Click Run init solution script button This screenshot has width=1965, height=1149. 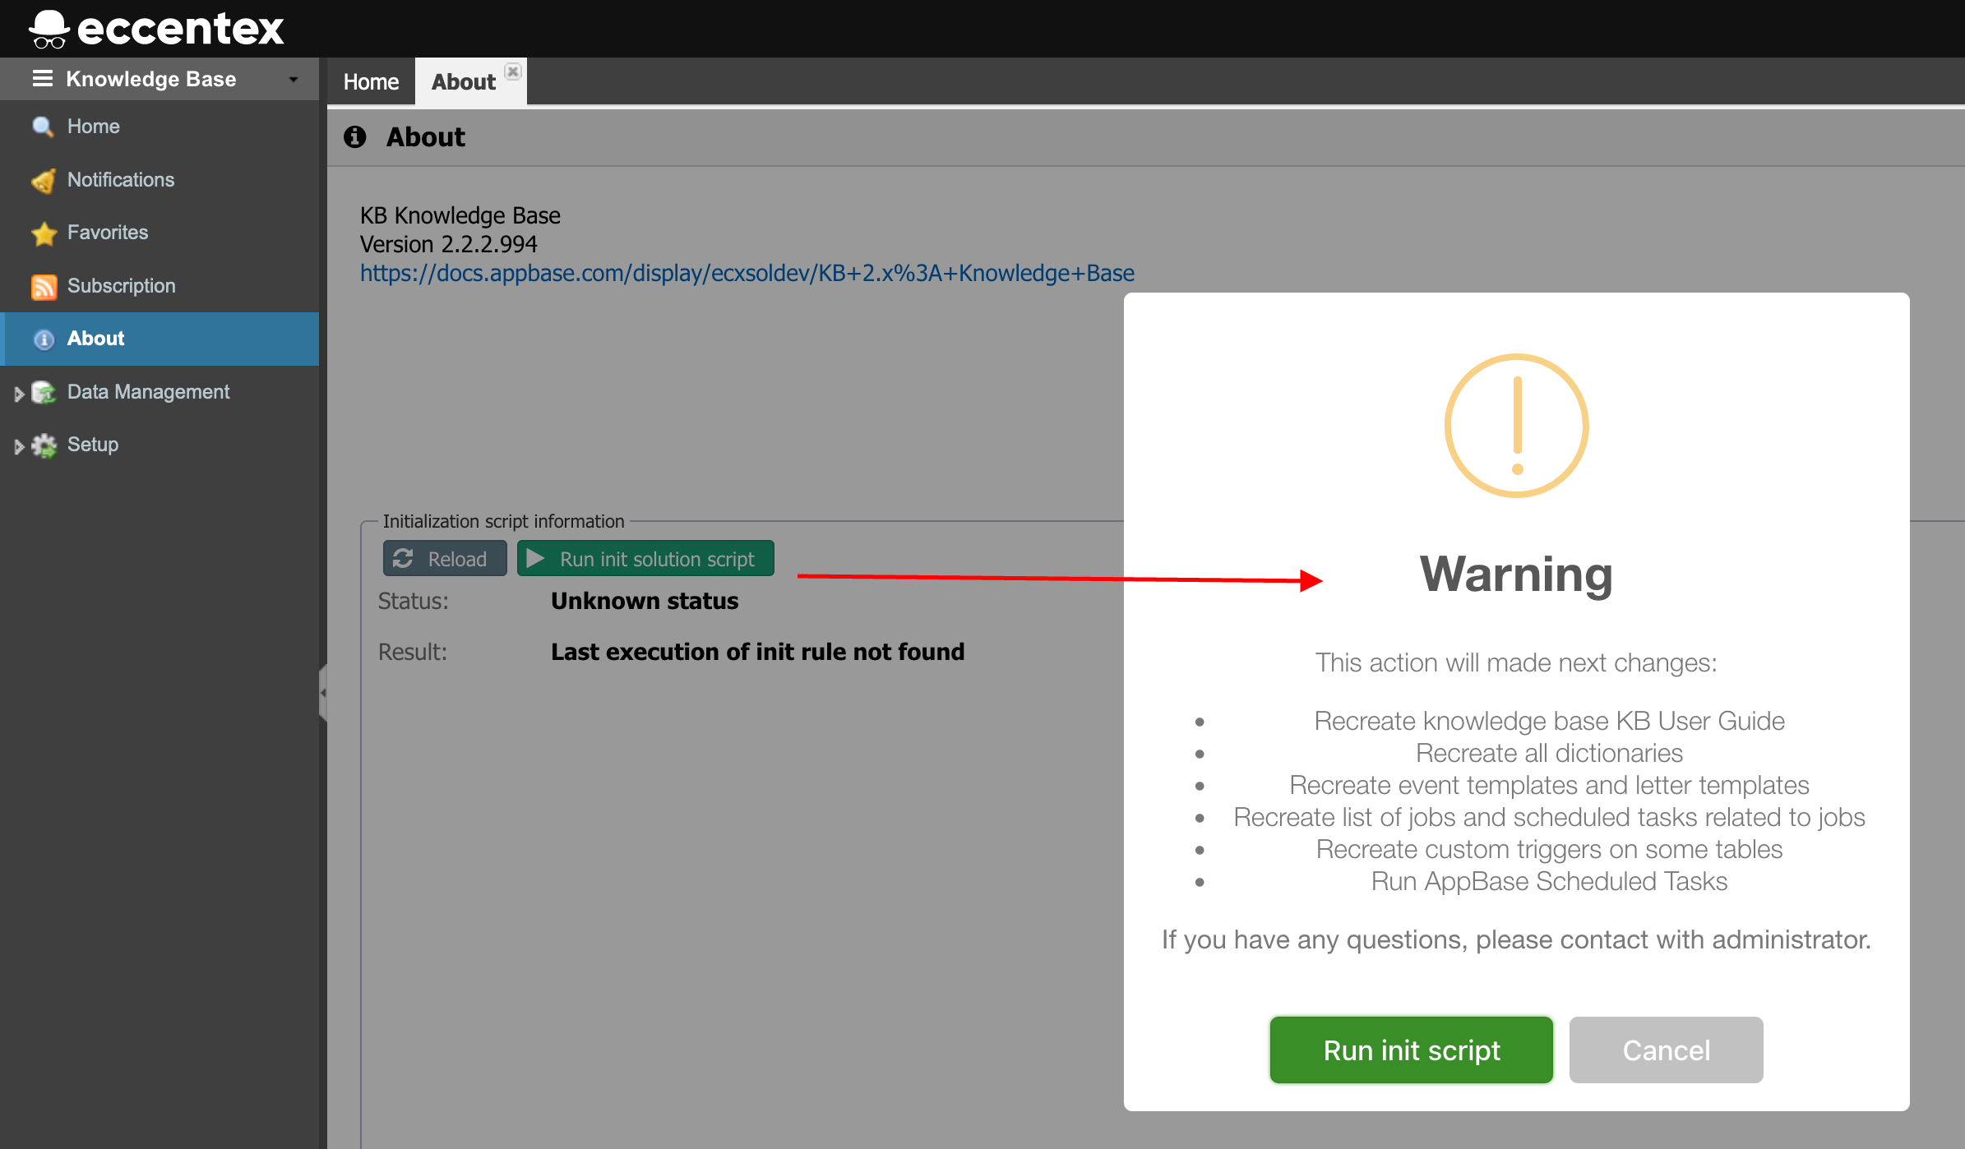(x=645, y=559)
